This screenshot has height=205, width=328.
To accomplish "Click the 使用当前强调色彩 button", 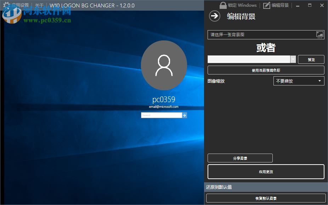I will click(266, 70).
